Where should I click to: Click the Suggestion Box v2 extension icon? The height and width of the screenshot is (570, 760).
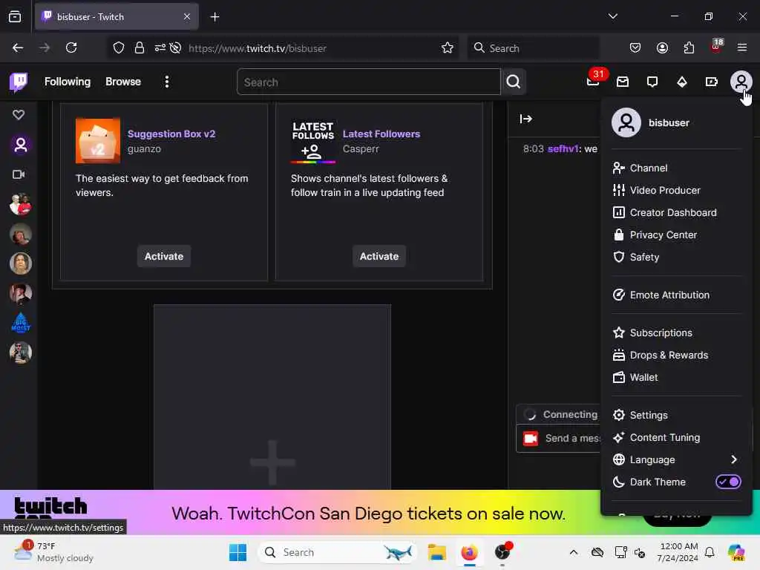tap(98, 140)
